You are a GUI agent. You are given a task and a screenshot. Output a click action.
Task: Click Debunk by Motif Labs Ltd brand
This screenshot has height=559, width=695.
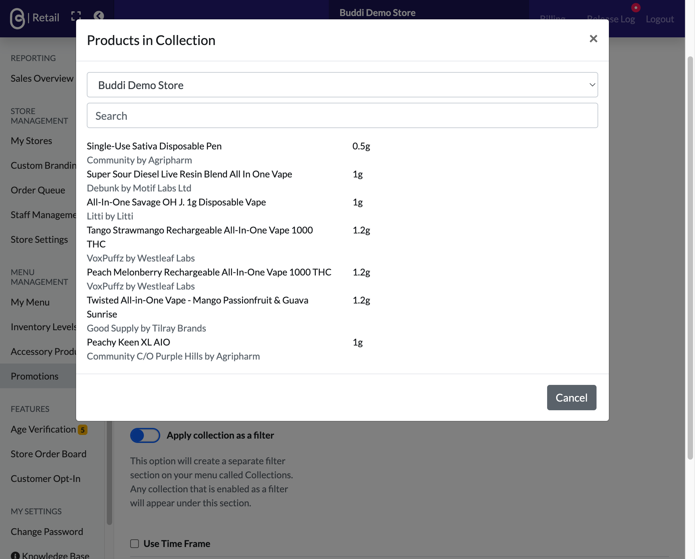pos(139,188)
